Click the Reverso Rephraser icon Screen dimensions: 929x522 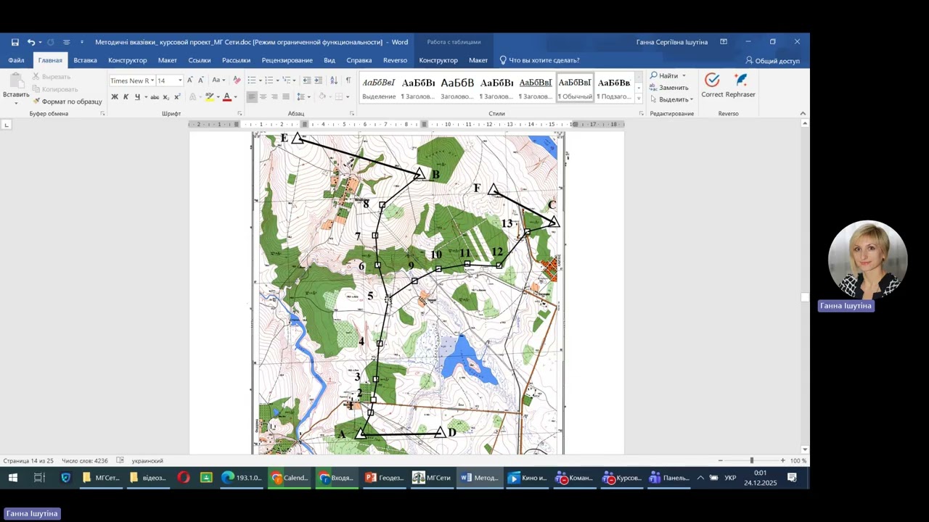click(x=740, y=85)
